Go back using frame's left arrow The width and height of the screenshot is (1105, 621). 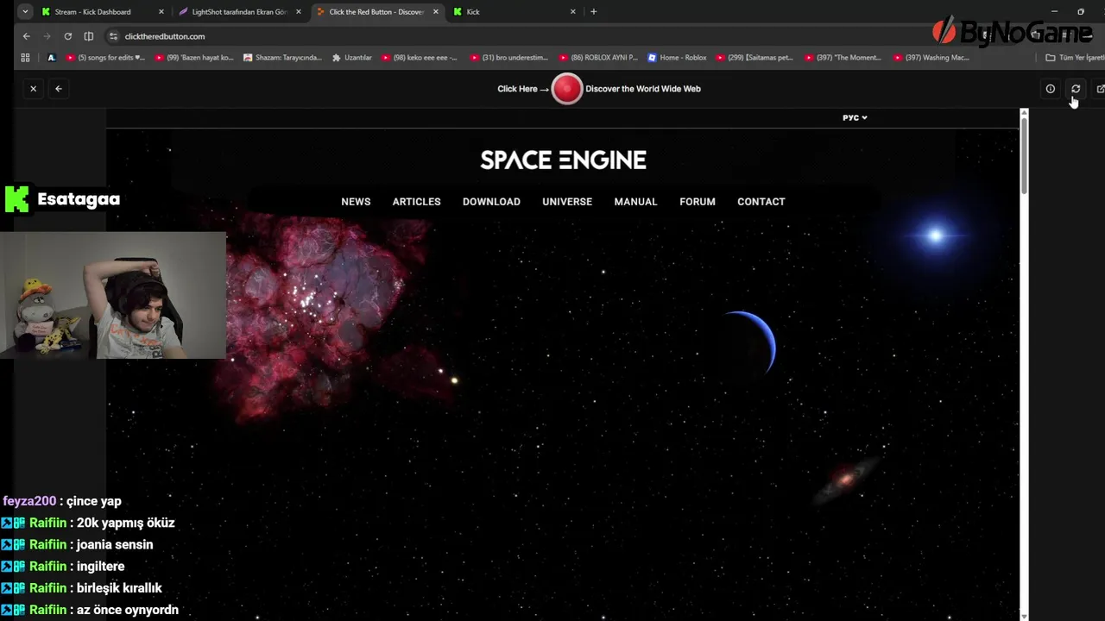point(59,89)
